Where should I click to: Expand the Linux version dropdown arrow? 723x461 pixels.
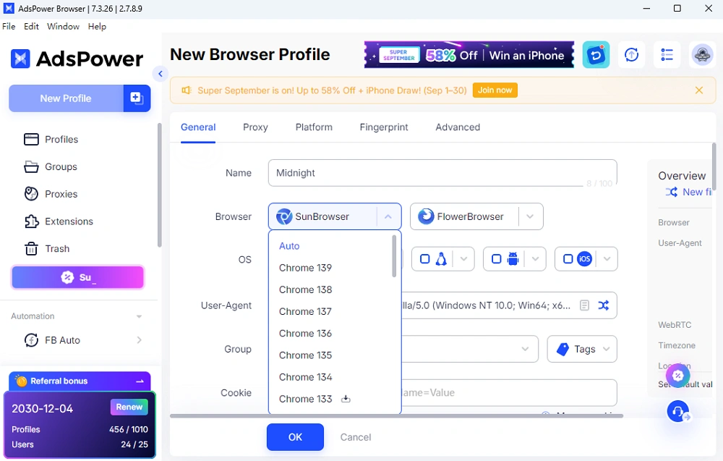(x=463, y=259)
